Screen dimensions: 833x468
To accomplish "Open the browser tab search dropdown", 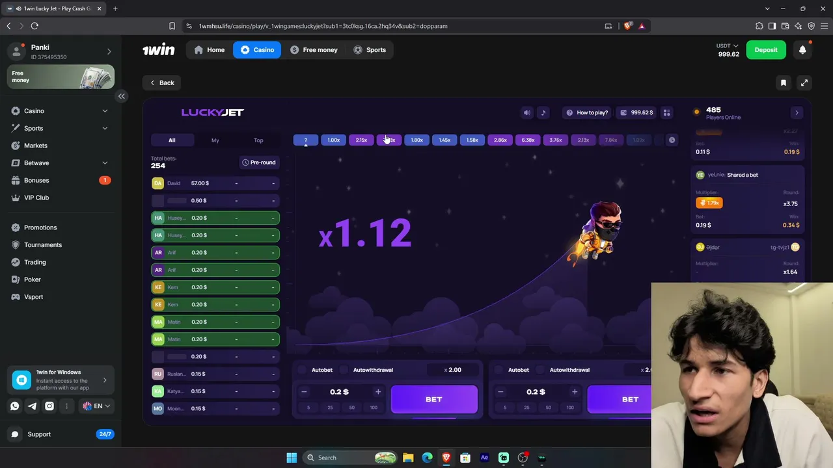I will coord(768,8).
